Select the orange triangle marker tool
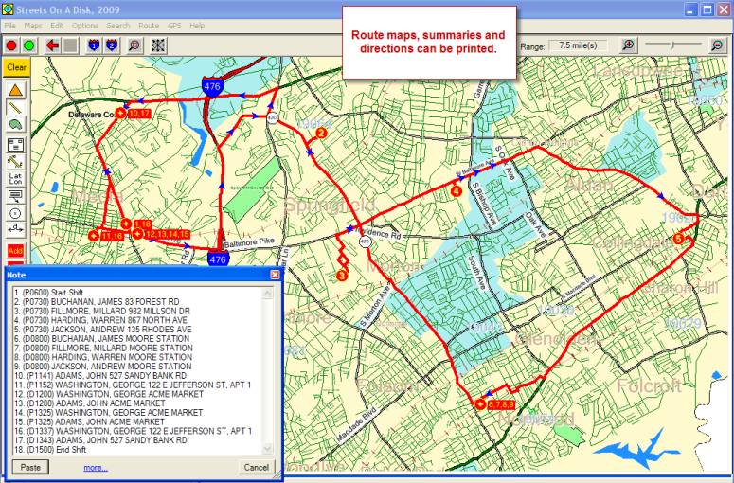 click(16, 90)
